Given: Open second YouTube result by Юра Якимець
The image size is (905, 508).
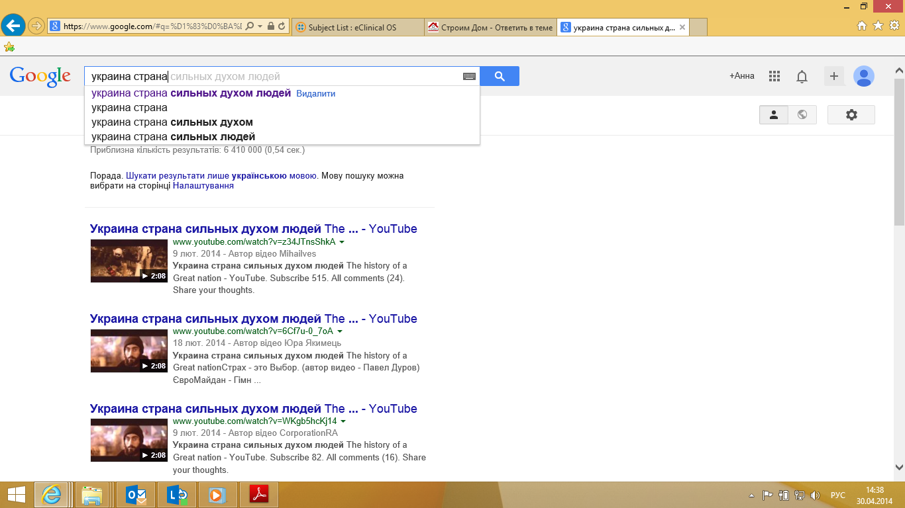Looking at the screenshot, I should [254, 319].
